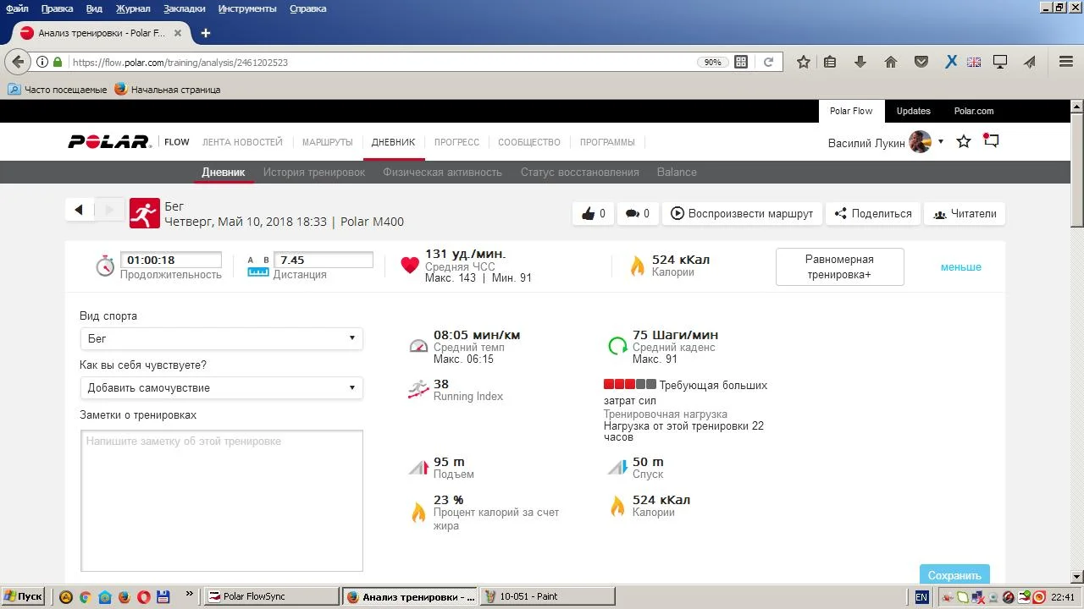
Task: Click the Читатели button
Action: tap(965, 213)
